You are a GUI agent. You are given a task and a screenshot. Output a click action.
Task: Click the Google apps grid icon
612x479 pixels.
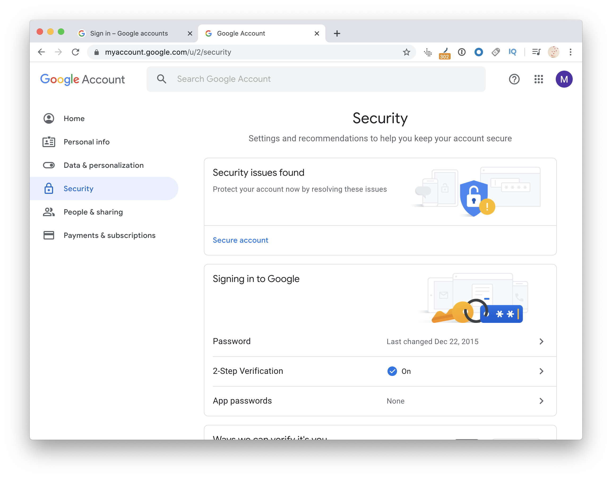pos(538,79)
